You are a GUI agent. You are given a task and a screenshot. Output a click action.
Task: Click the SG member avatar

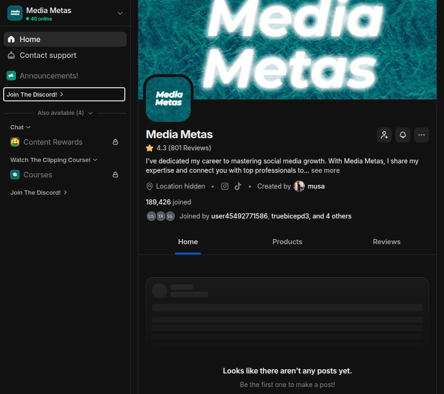pyautogui.click(x=170, y=216)
